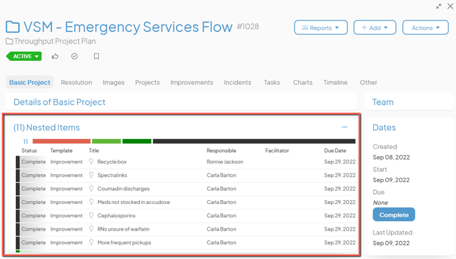The image size is (456, 259).
Task: Open the Actions dropdown menu
Action: (x=426, y=28)
